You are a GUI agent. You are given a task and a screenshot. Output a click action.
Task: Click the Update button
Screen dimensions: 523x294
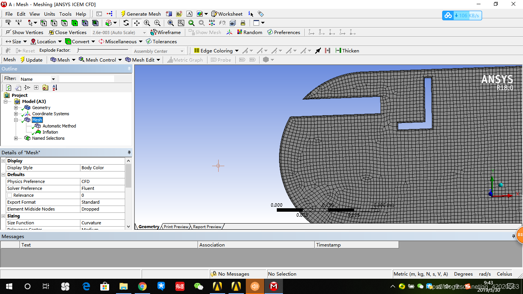pos(31,60)
